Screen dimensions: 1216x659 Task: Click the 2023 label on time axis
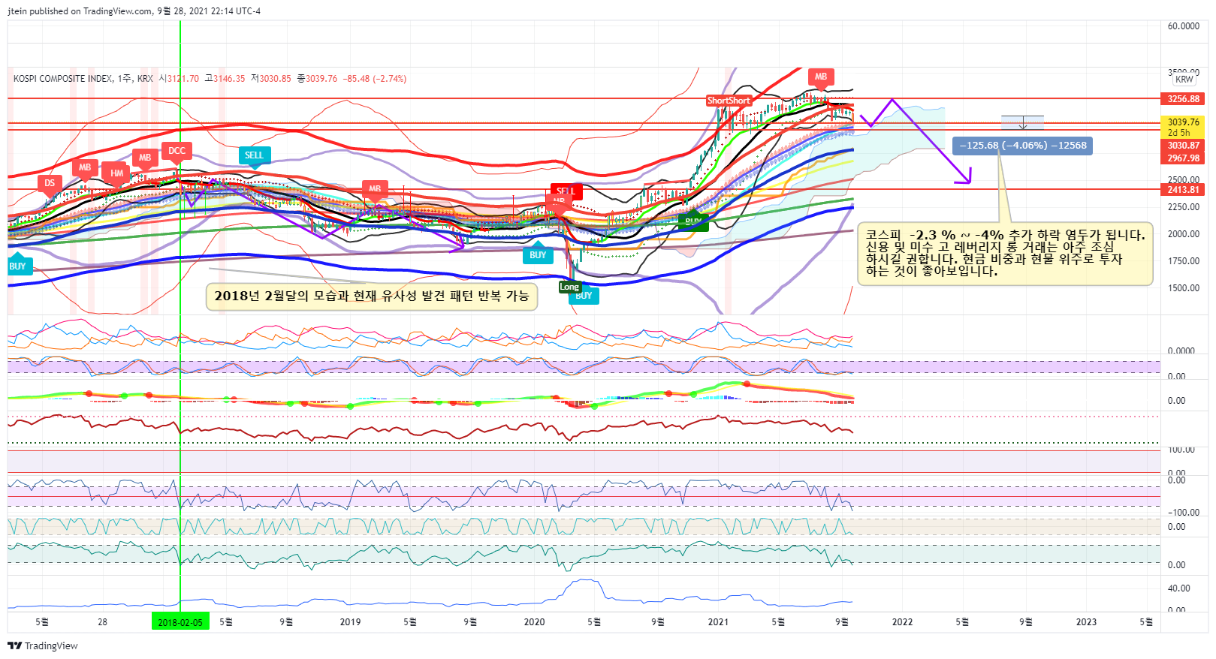[1086, 622]
